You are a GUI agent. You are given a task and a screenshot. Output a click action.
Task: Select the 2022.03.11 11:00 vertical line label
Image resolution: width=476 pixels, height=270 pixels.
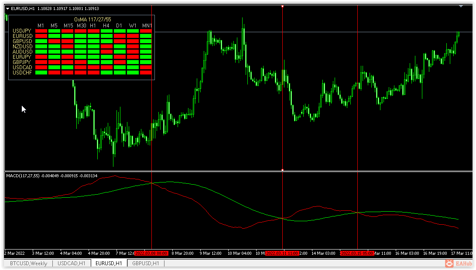point(282,253)
